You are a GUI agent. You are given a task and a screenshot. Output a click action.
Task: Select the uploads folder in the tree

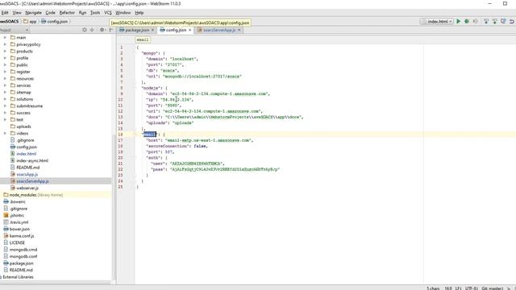23,126
